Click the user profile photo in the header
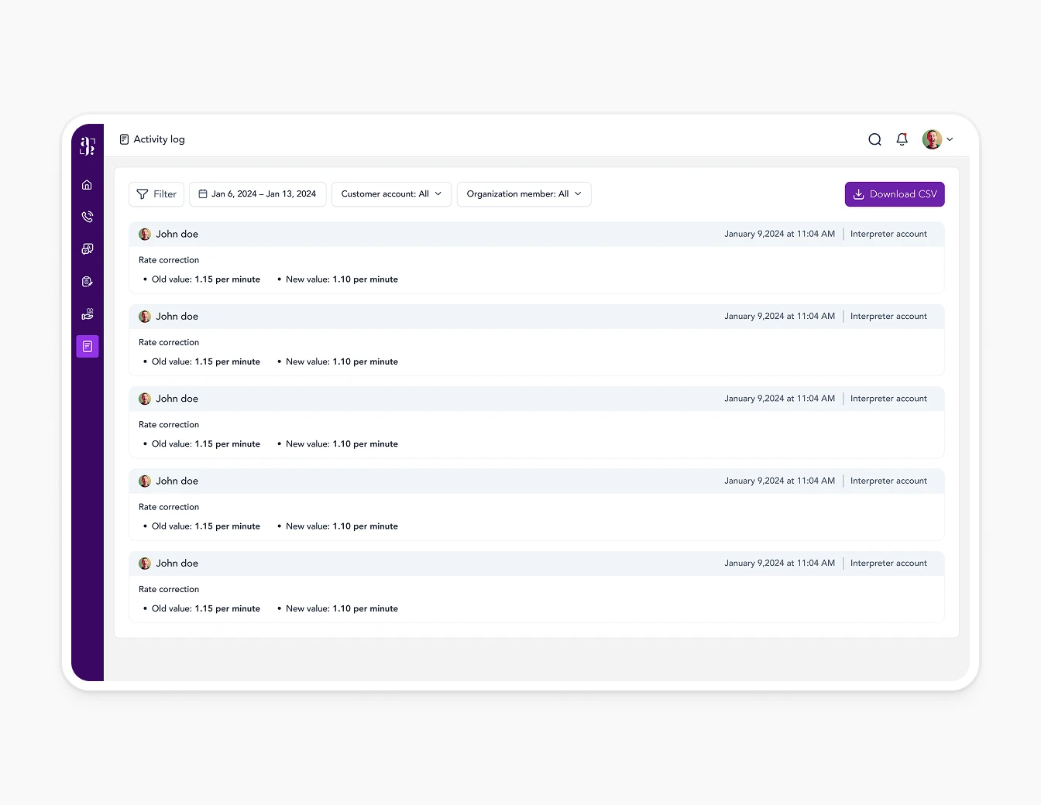Viewport: 1041px width, 805px height. [x=932, y=139]
